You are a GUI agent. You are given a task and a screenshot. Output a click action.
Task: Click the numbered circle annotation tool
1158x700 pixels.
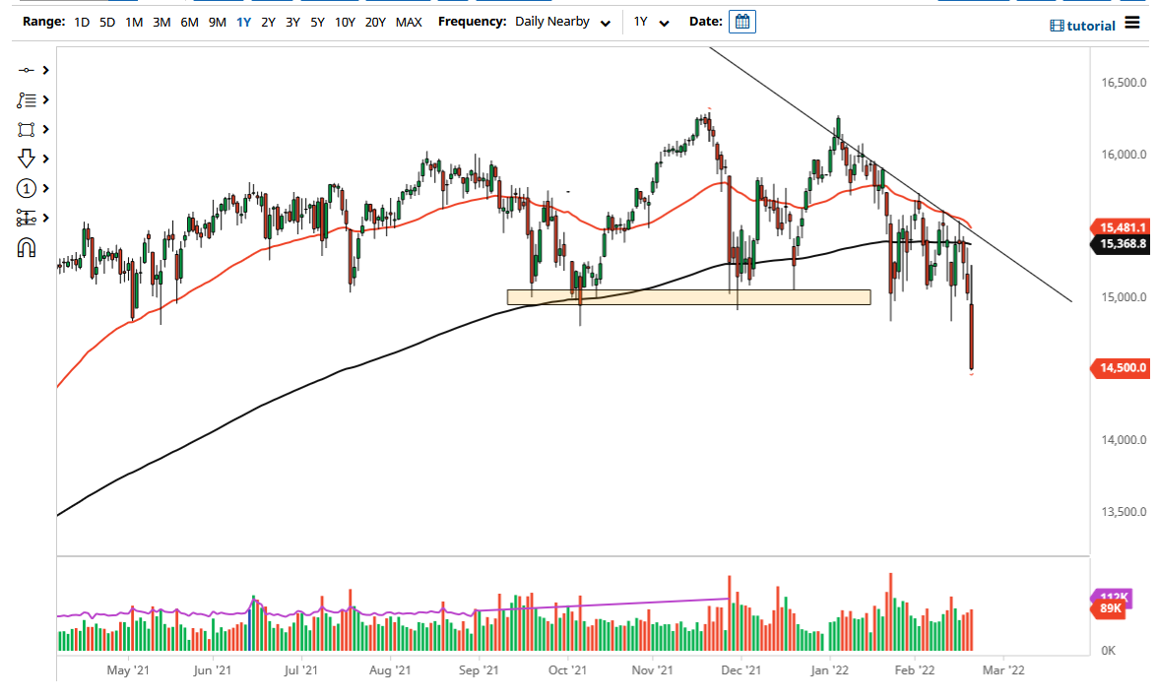pyautogui.click(x=26, y=188)
